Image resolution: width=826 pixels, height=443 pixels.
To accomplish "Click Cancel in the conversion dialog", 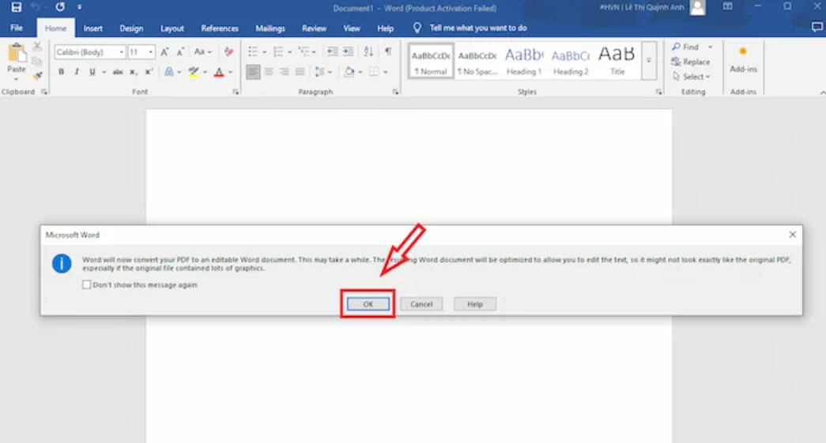I will click(421, 304).
